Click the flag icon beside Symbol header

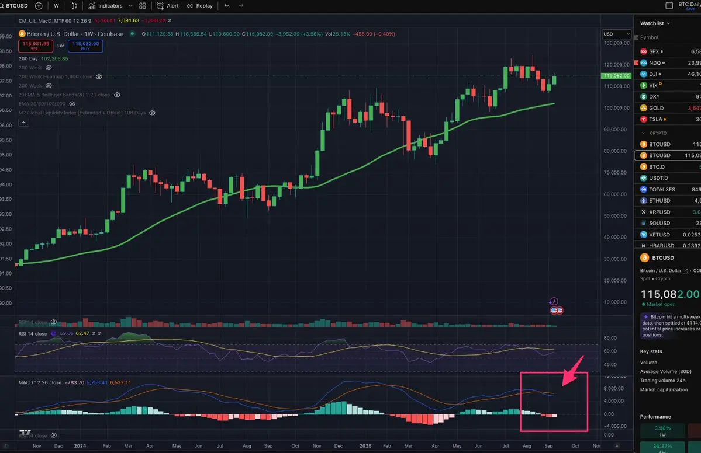pos(636,37)
